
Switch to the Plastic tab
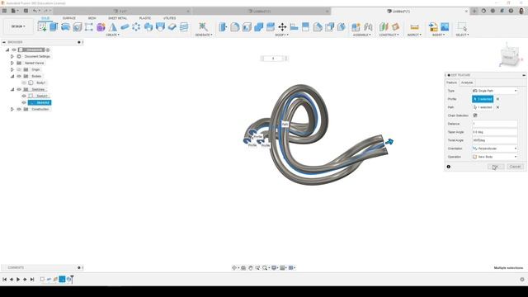(145, 18)
